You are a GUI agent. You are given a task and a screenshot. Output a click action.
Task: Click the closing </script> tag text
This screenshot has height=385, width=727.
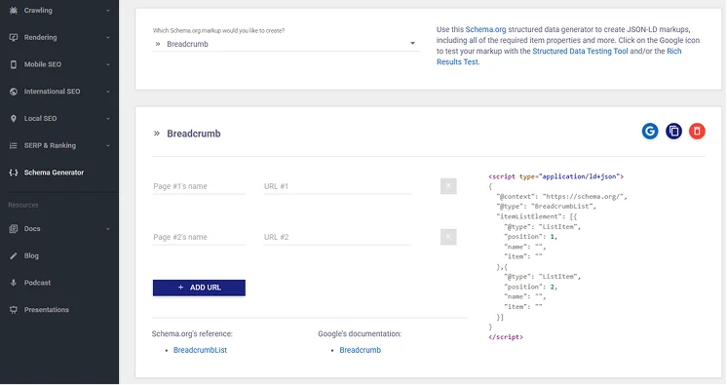click(506, 337)
